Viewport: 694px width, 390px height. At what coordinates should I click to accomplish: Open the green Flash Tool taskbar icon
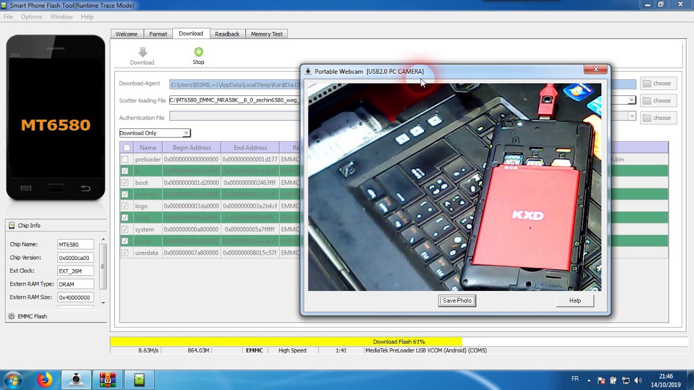coord(139,380)
